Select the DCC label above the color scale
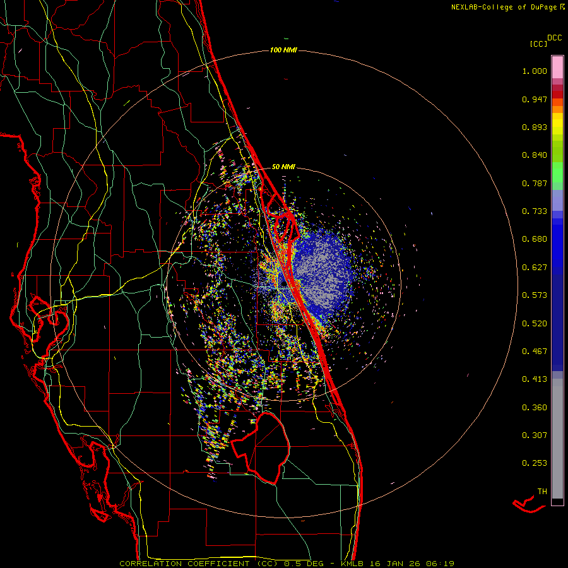 (554, 38)
